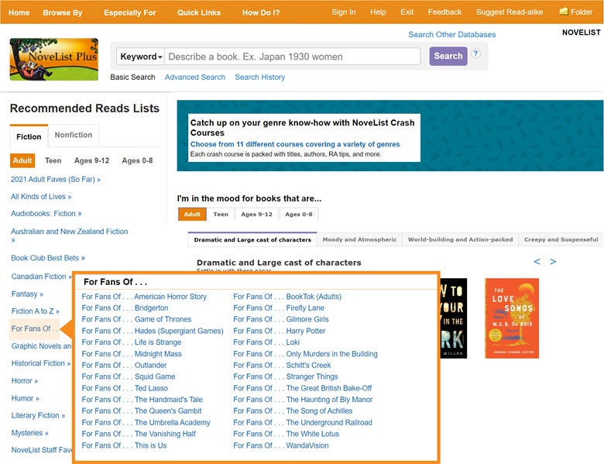The height and width of the screenshot is (464, 604).
Task: Open For Fans Of Midnight Mass
Action: pyautogui.click(x=132, y=354)
